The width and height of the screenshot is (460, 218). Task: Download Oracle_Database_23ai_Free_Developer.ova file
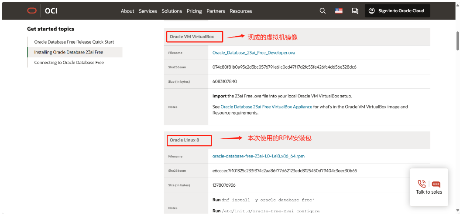click(x=254, y=53)
